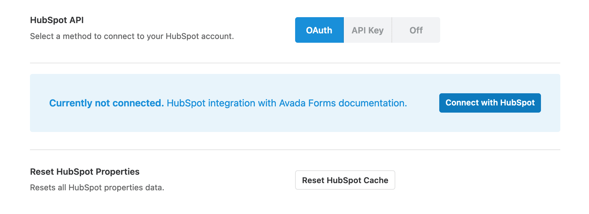Open HubSpot integration with Avada Forms documentation link

coord(287,103)
